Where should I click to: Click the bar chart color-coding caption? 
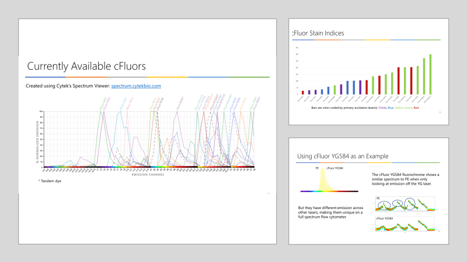click(365, 108)
